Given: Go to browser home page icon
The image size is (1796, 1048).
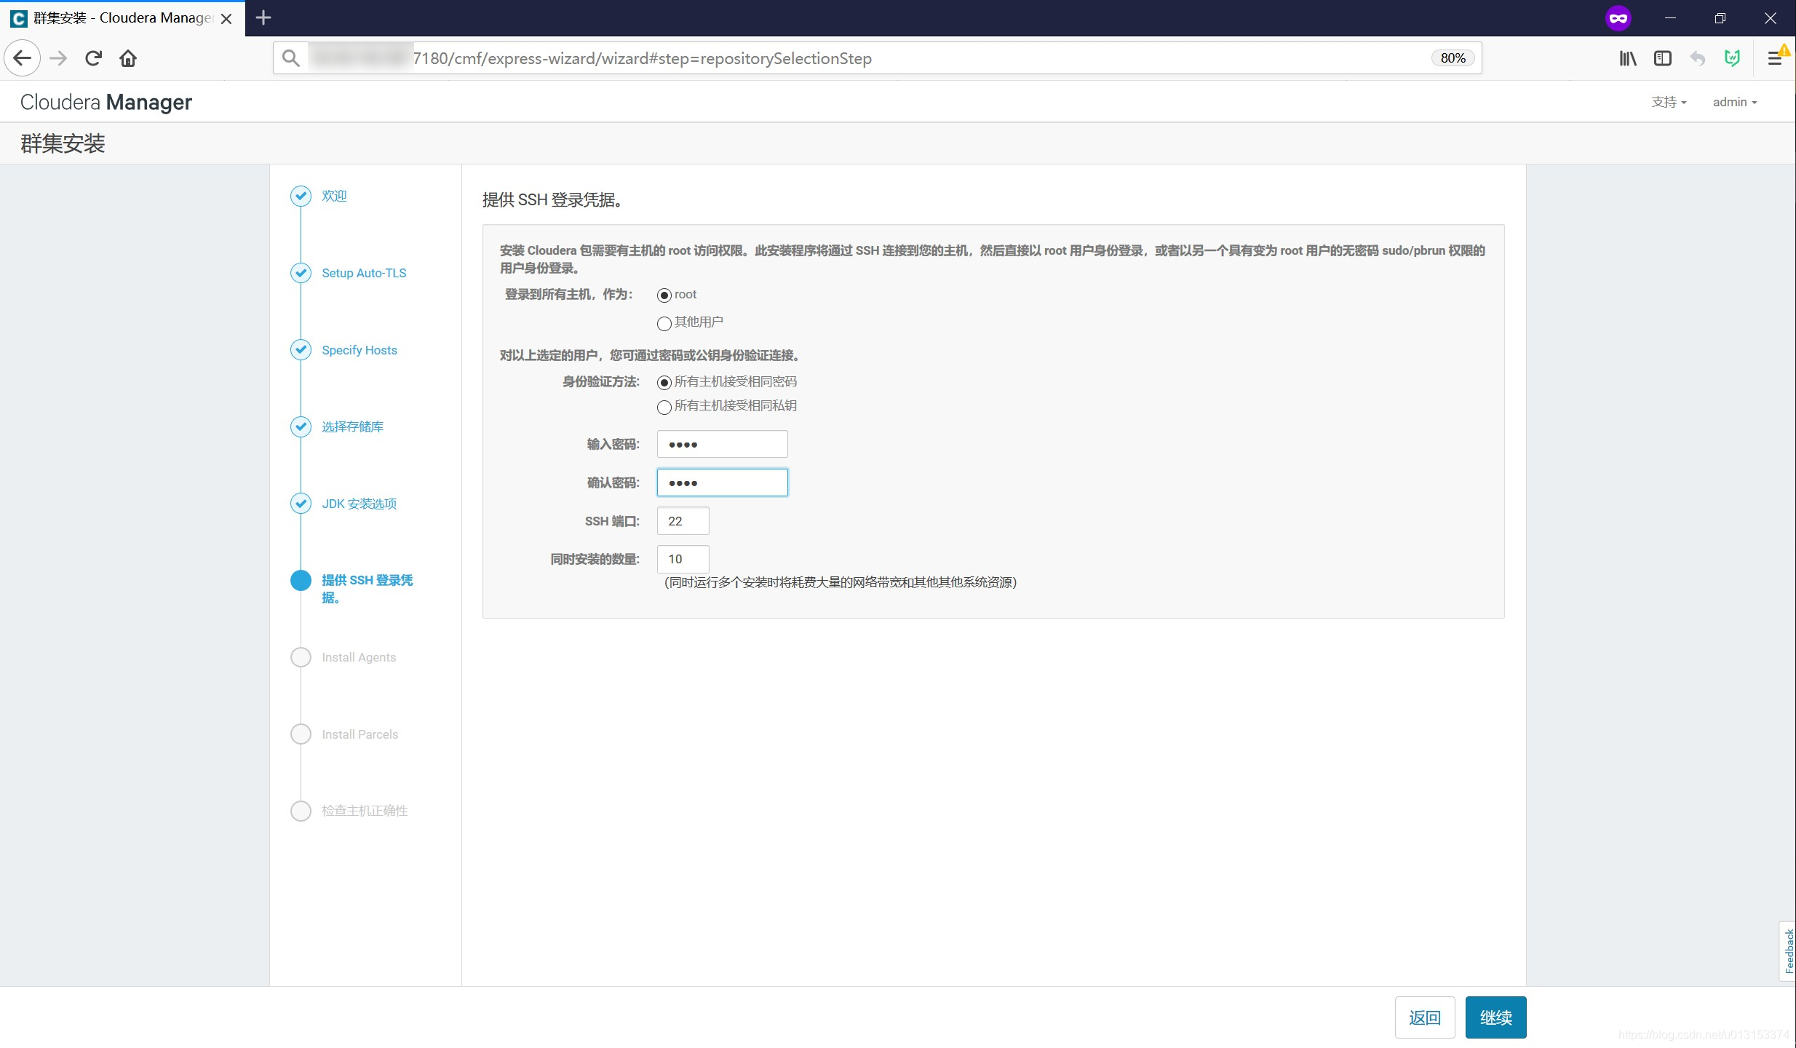Looking at the screenshot, I should point(128,58).
